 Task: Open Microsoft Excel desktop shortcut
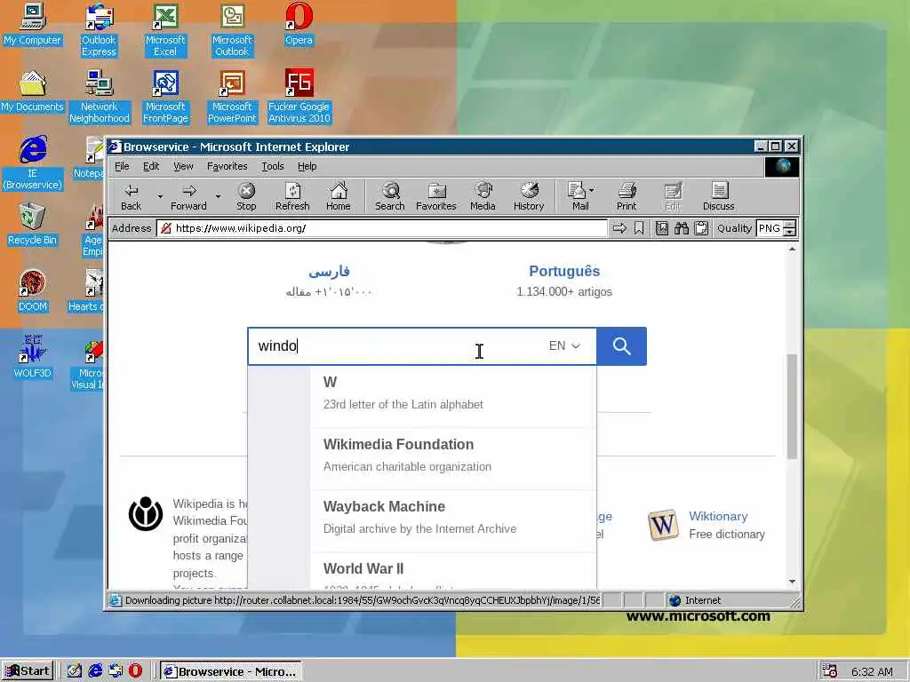tap(165, 29)
